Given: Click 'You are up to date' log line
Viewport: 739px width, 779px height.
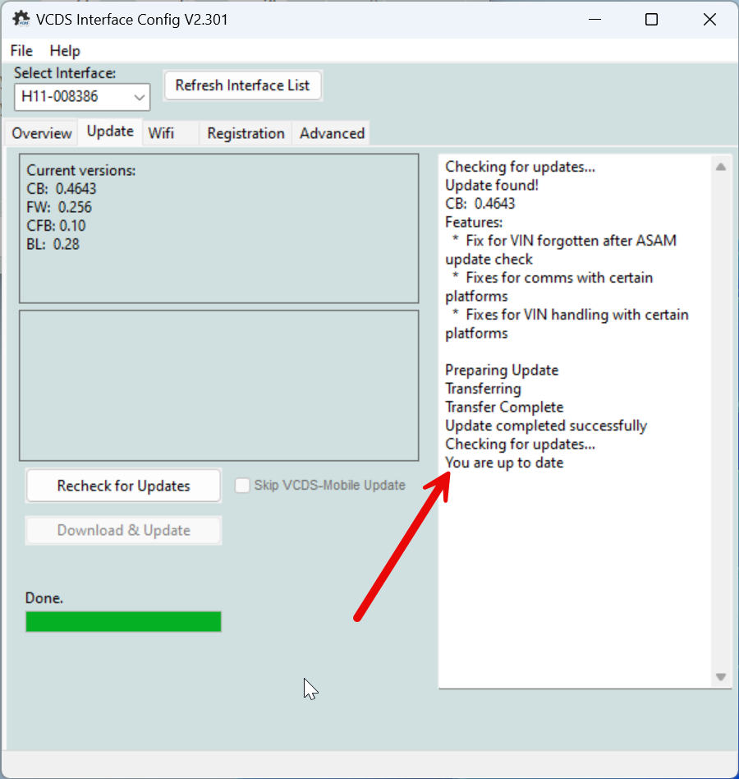Looking at the screenshot, I should [504, 463].
